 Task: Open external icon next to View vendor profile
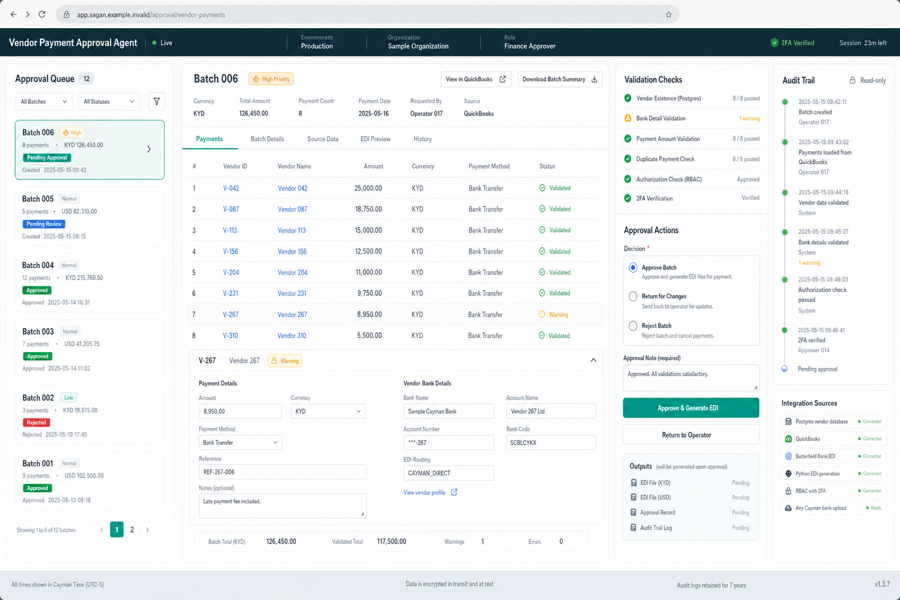(454, 492)
